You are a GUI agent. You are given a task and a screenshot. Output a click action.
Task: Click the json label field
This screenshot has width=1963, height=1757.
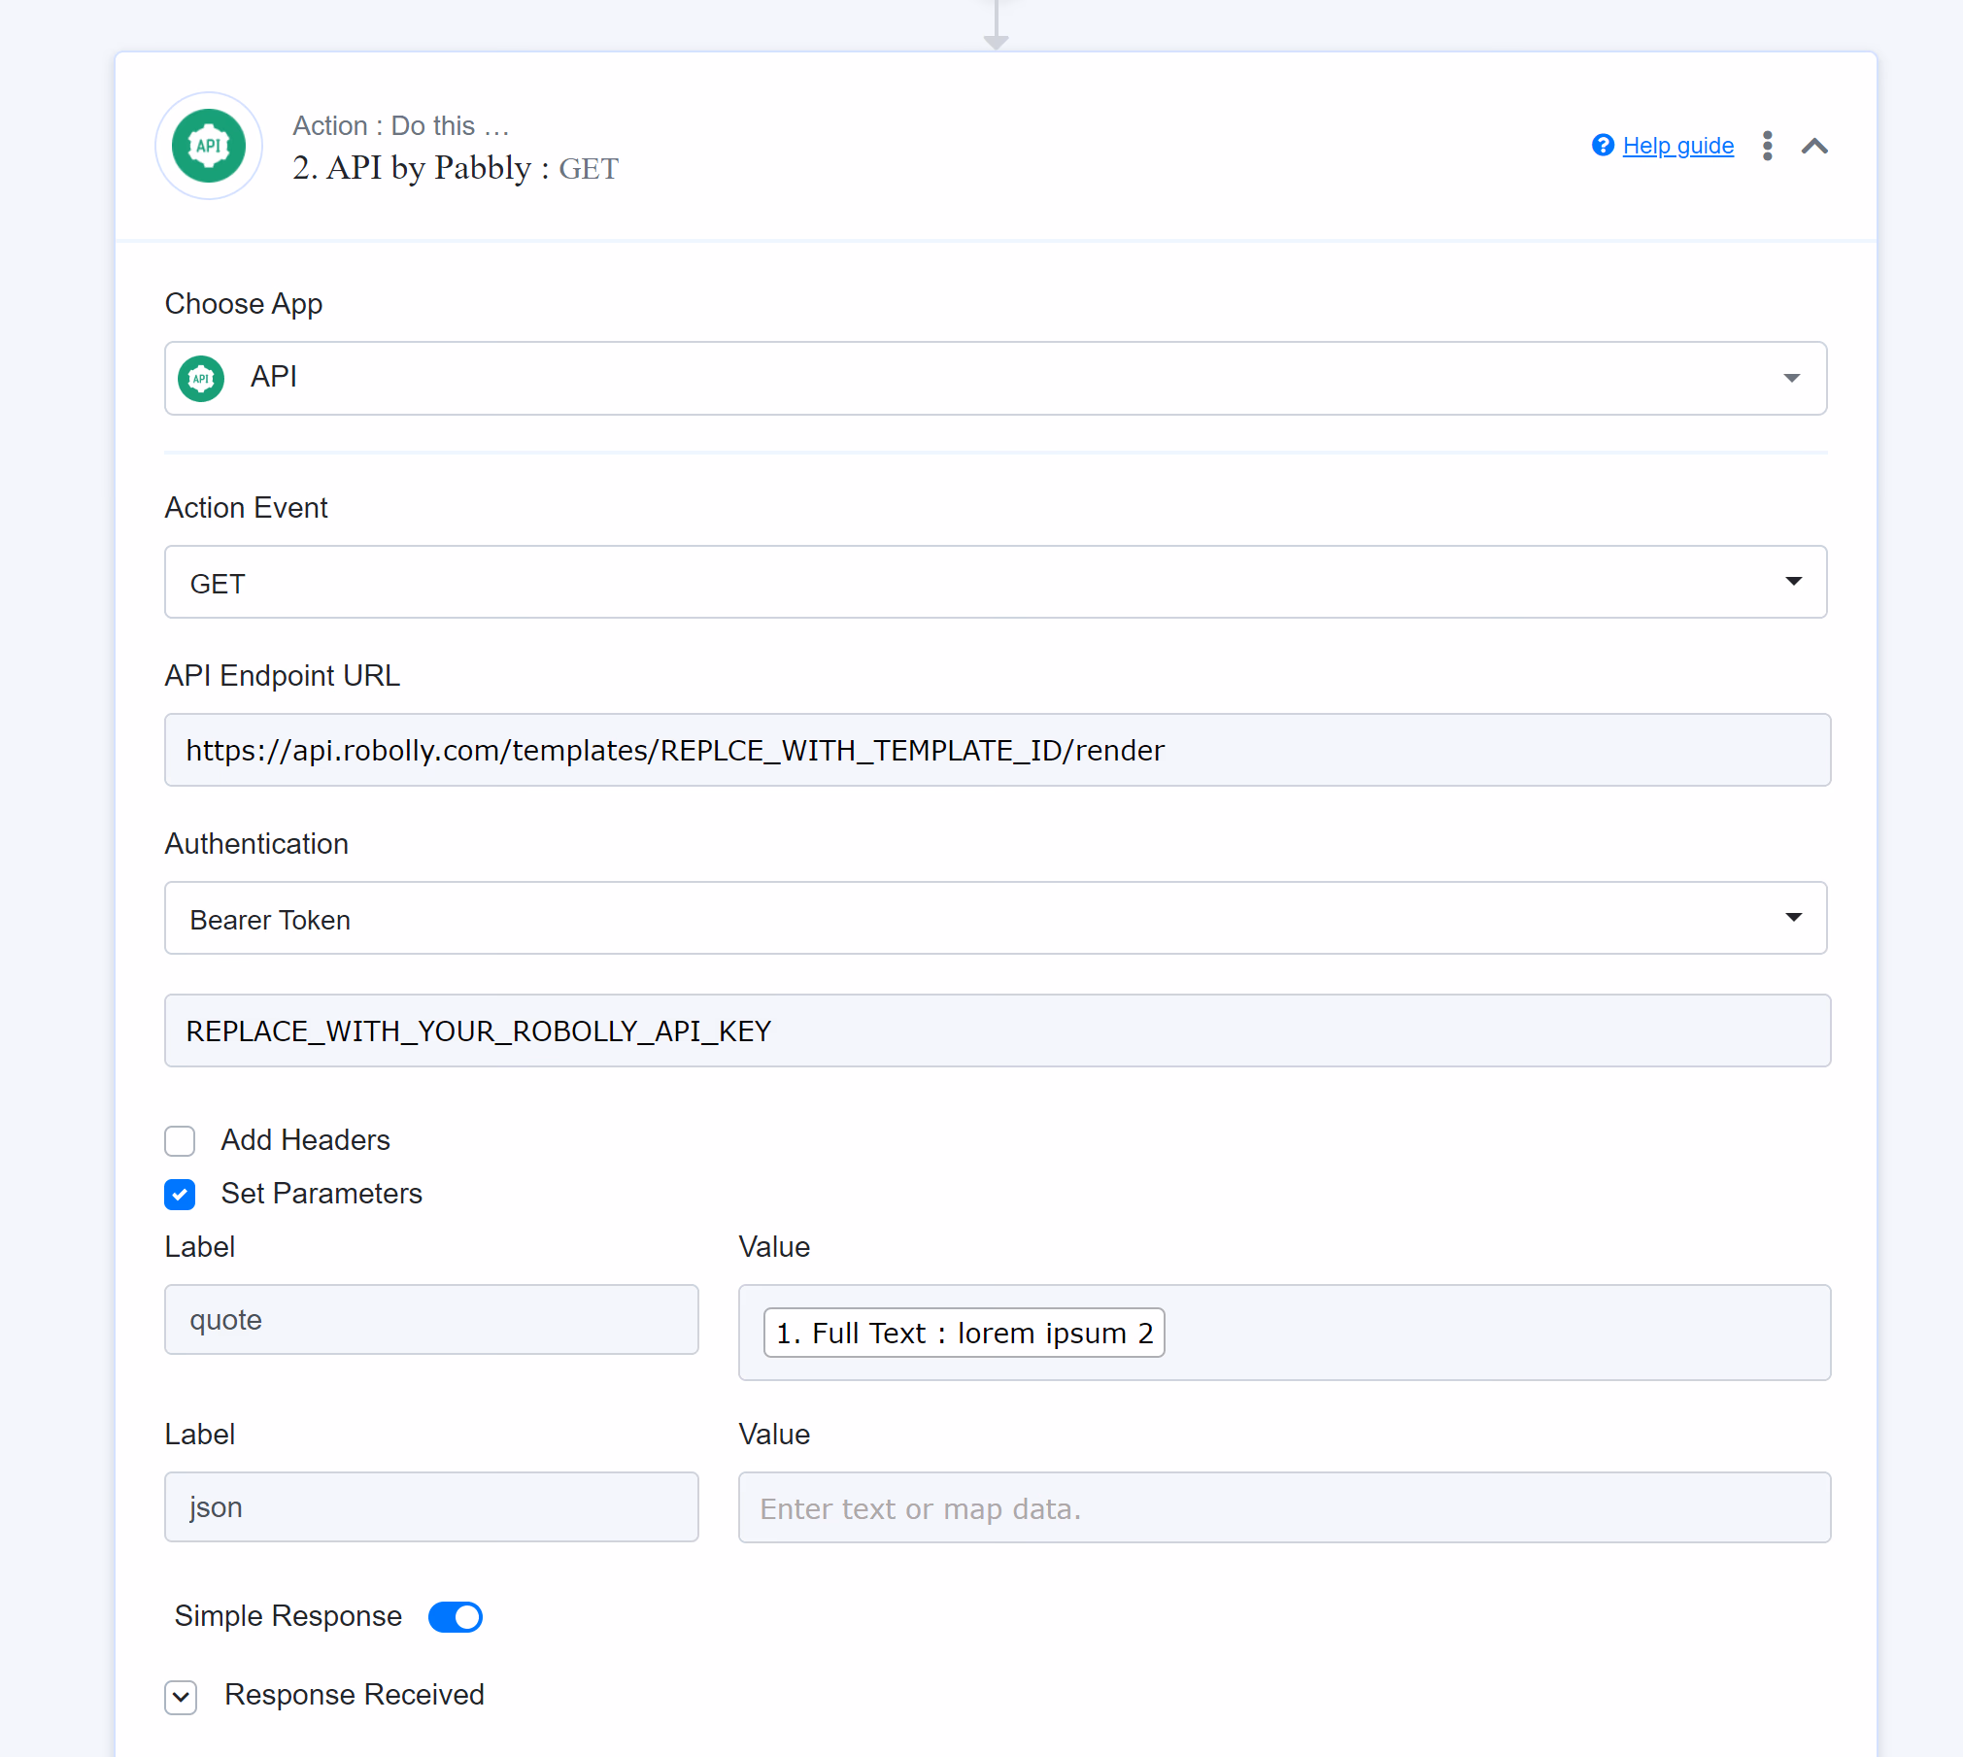coord(431,1506)
